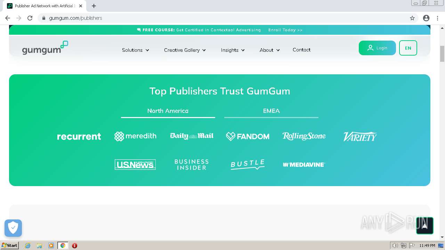Select the Publisher Ad Network browser tab
This screenshot has height=250, width=445.
[x=44, y=6]
